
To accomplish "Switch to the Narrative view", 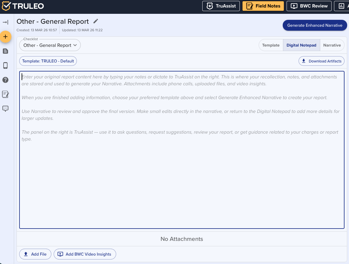I will click(332, 45).
